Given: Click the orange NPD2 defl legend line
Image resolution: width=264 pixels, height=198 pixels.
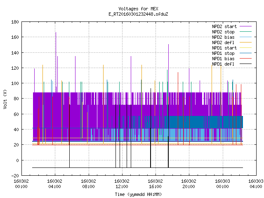Looking at the screenshot, I should coord(245,42).
